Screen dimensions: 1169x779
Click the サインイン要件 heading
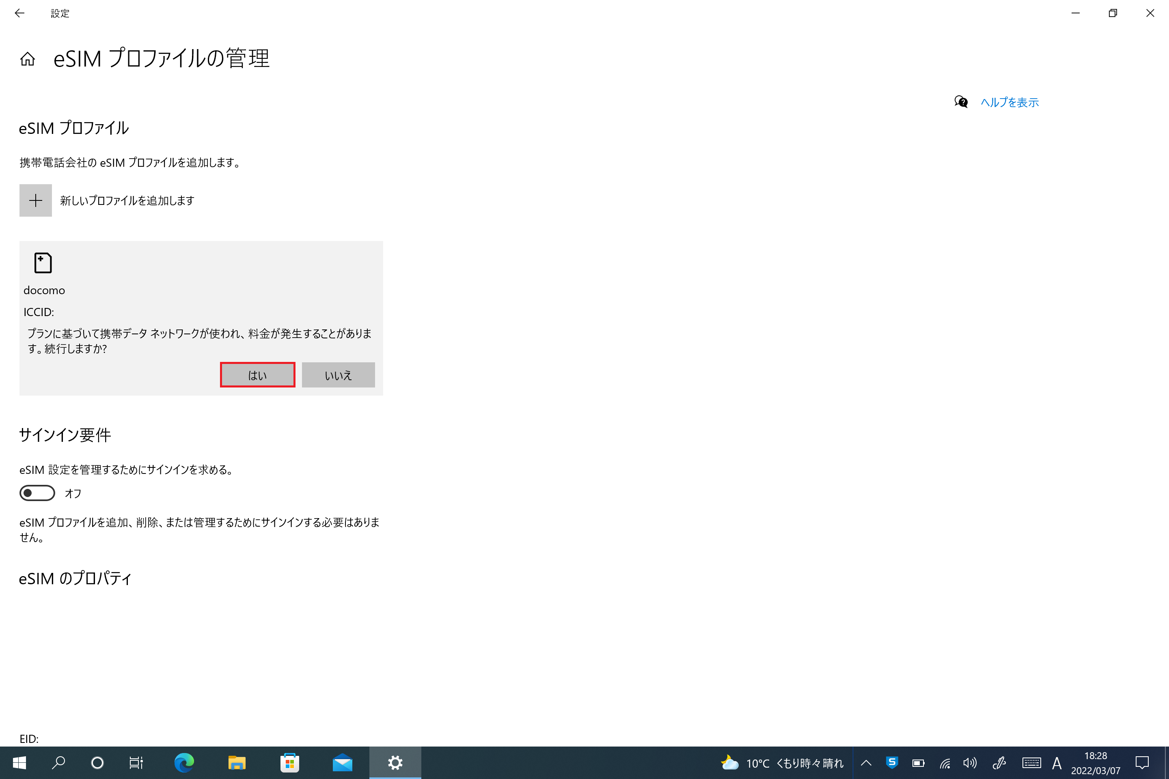[x=65, y=435]
